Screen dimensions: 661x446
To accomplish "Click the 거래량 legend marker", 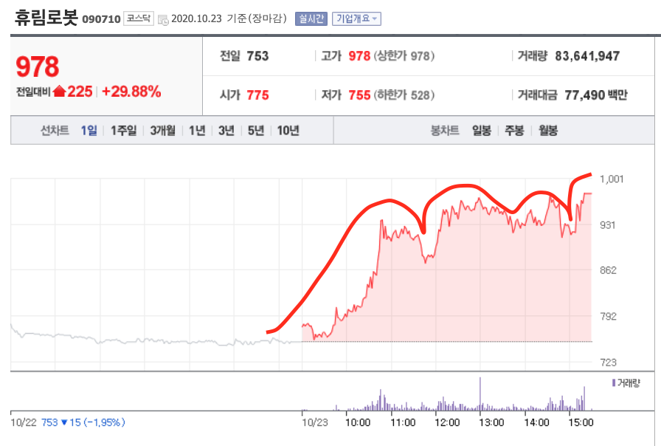I will (x=614, y=382).
